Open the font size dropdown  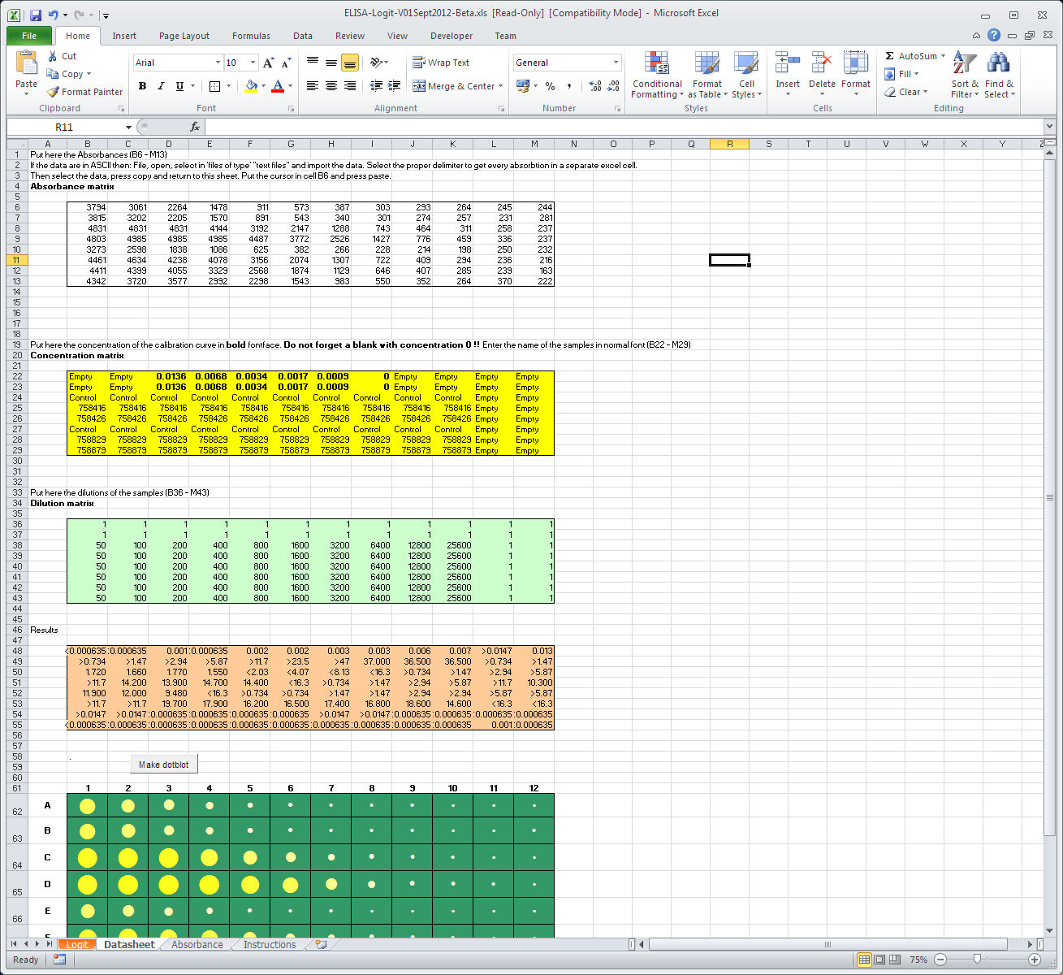point(253,63)
